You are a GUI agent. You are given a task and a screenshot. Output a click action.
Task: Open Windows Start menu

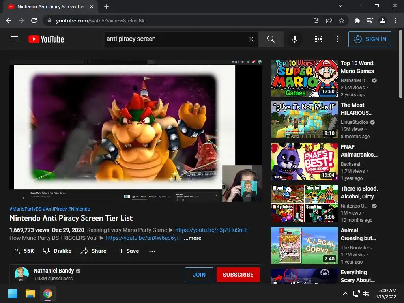pos(13,294)
